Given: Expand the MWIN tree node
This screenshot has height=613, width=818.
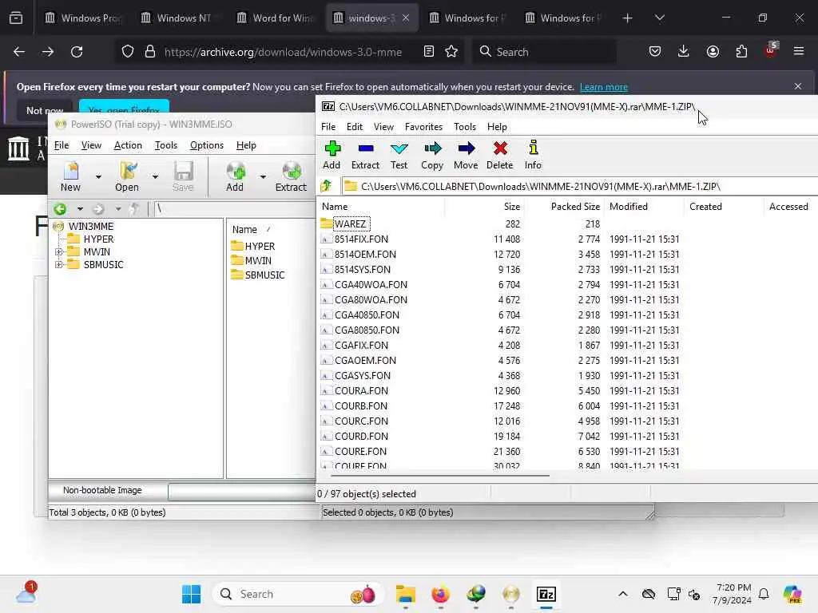Looking at the screenshot, I should coord(58,251).
